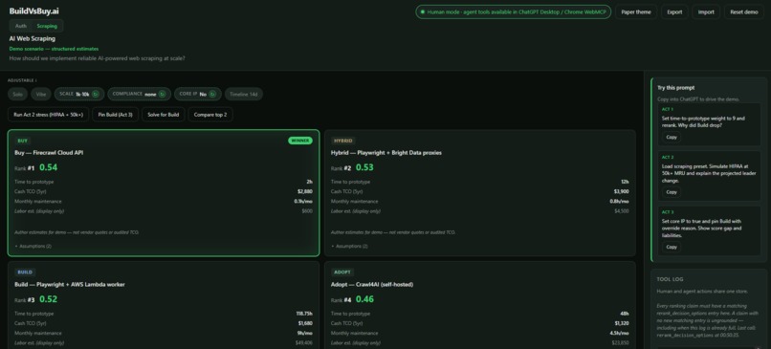Expand Assumptions (2) in Hybrid card

pos(349,246)
